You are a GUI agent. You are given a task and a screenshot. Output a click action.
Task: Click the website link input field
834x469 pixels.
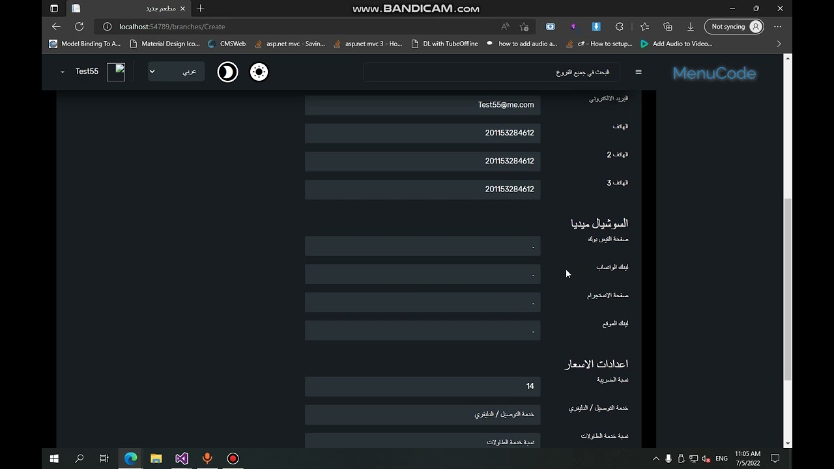pos(422,330)
